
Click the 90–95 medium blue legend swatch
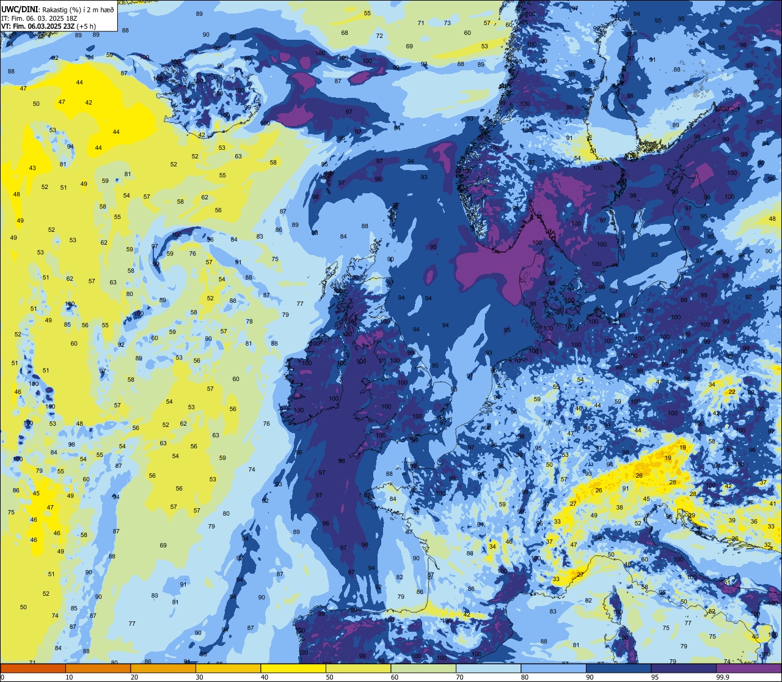(618, 668)
